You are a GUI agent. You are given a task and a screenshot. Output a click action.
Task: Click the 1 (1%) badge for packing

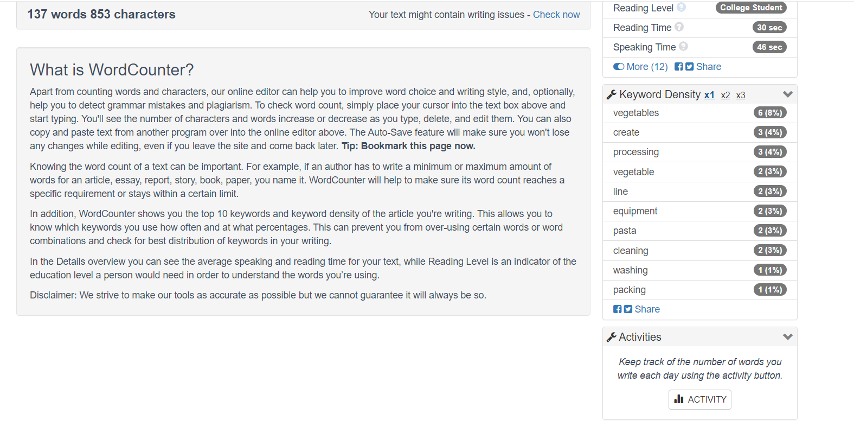point(770,290)
